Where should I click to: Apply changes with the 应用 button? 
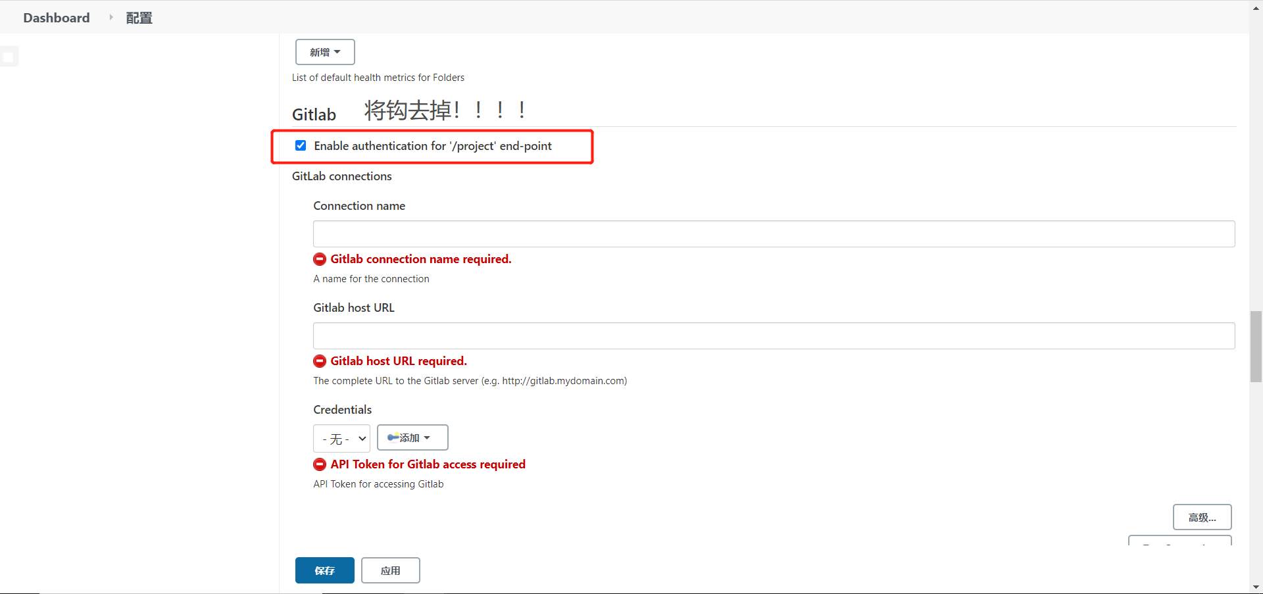tap(390, 570)
